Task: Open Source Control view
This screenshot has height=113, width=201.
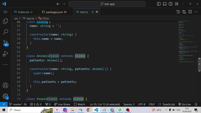Action: click(6, 43)
